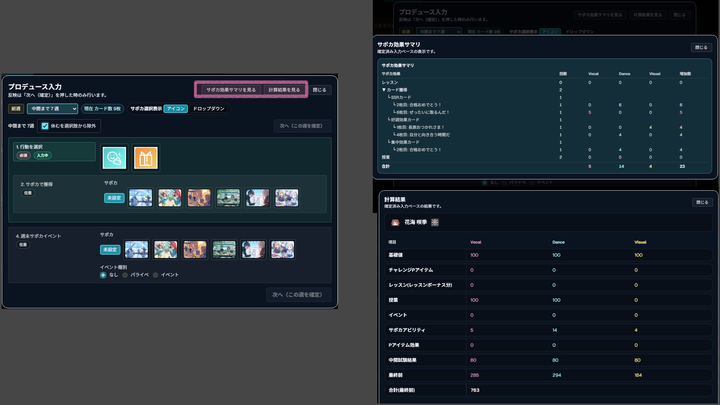
Task: Click the plan sparkle icon beside 花海咲季
Action: point(435,222)
